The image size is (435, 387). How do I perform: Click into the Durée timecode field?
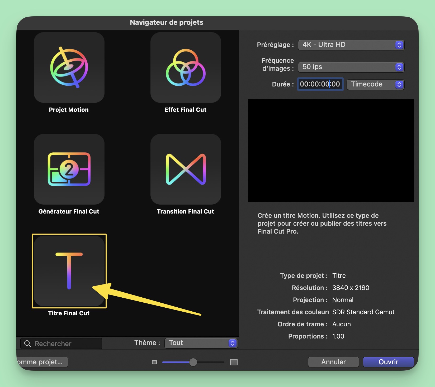click(x=320, y=84)
